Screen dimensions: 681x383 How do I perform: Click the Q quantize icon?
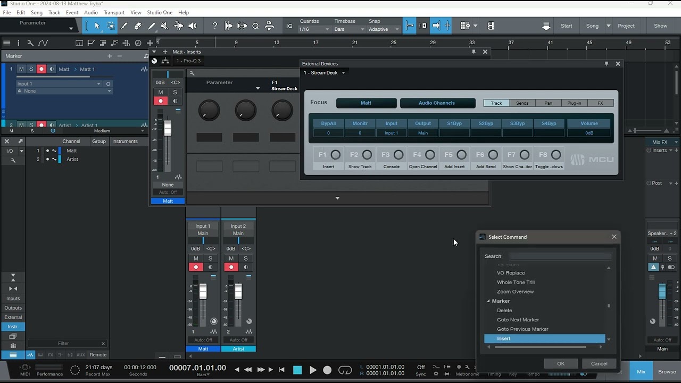[x=255, y=26]
